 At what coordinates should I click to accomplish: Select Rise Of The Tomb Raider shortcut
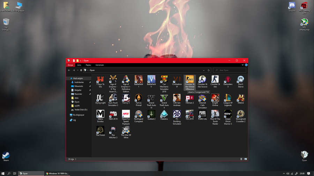(215, 117)
